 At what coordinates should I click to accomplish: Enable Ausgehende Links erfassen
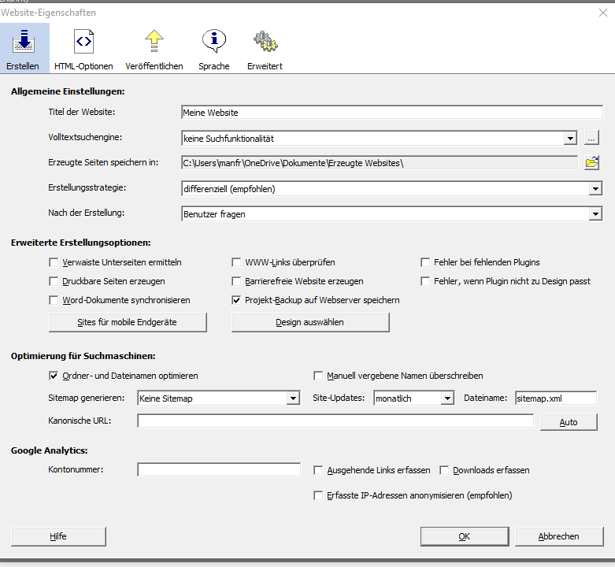pyautogui.click(x=318, y=470)
